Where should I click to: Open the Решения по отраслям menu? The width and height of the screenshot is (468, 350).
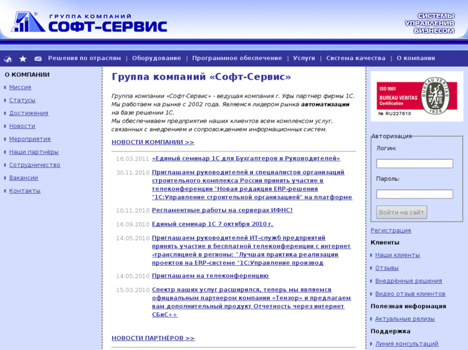point(84,58)
